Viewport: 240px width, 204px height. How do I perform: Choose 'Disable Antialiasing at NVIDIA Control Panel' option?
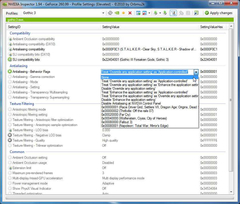coord(131,103)
